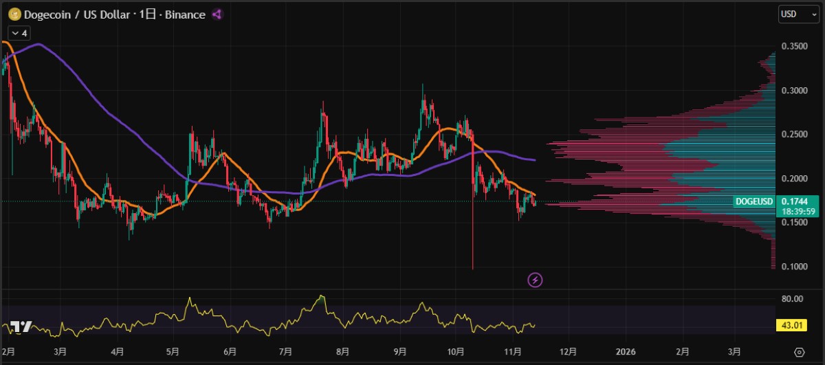The image size is (825, 365).
Task: Click the DOGEUSD price label tag
Action: point(754,201)
